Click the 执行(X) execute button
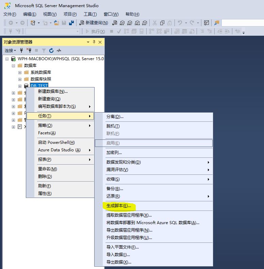Viewport: 264px width, 269px height. (x=95, y=31)
